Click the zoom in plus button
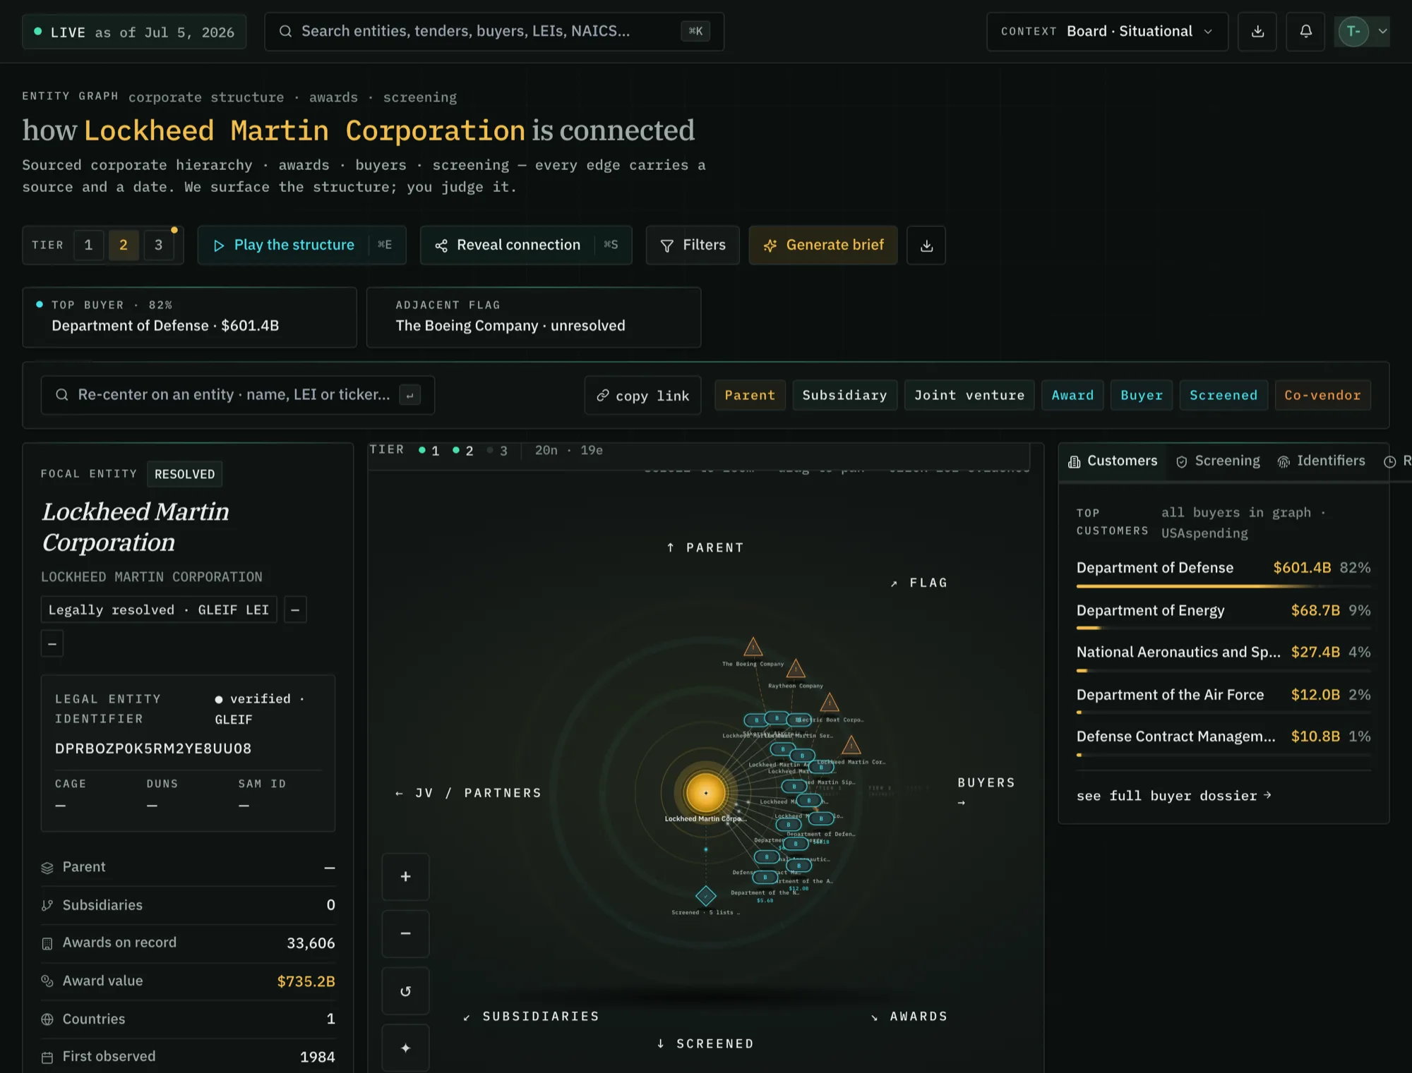1412x1073 pixels. point(405,877)
